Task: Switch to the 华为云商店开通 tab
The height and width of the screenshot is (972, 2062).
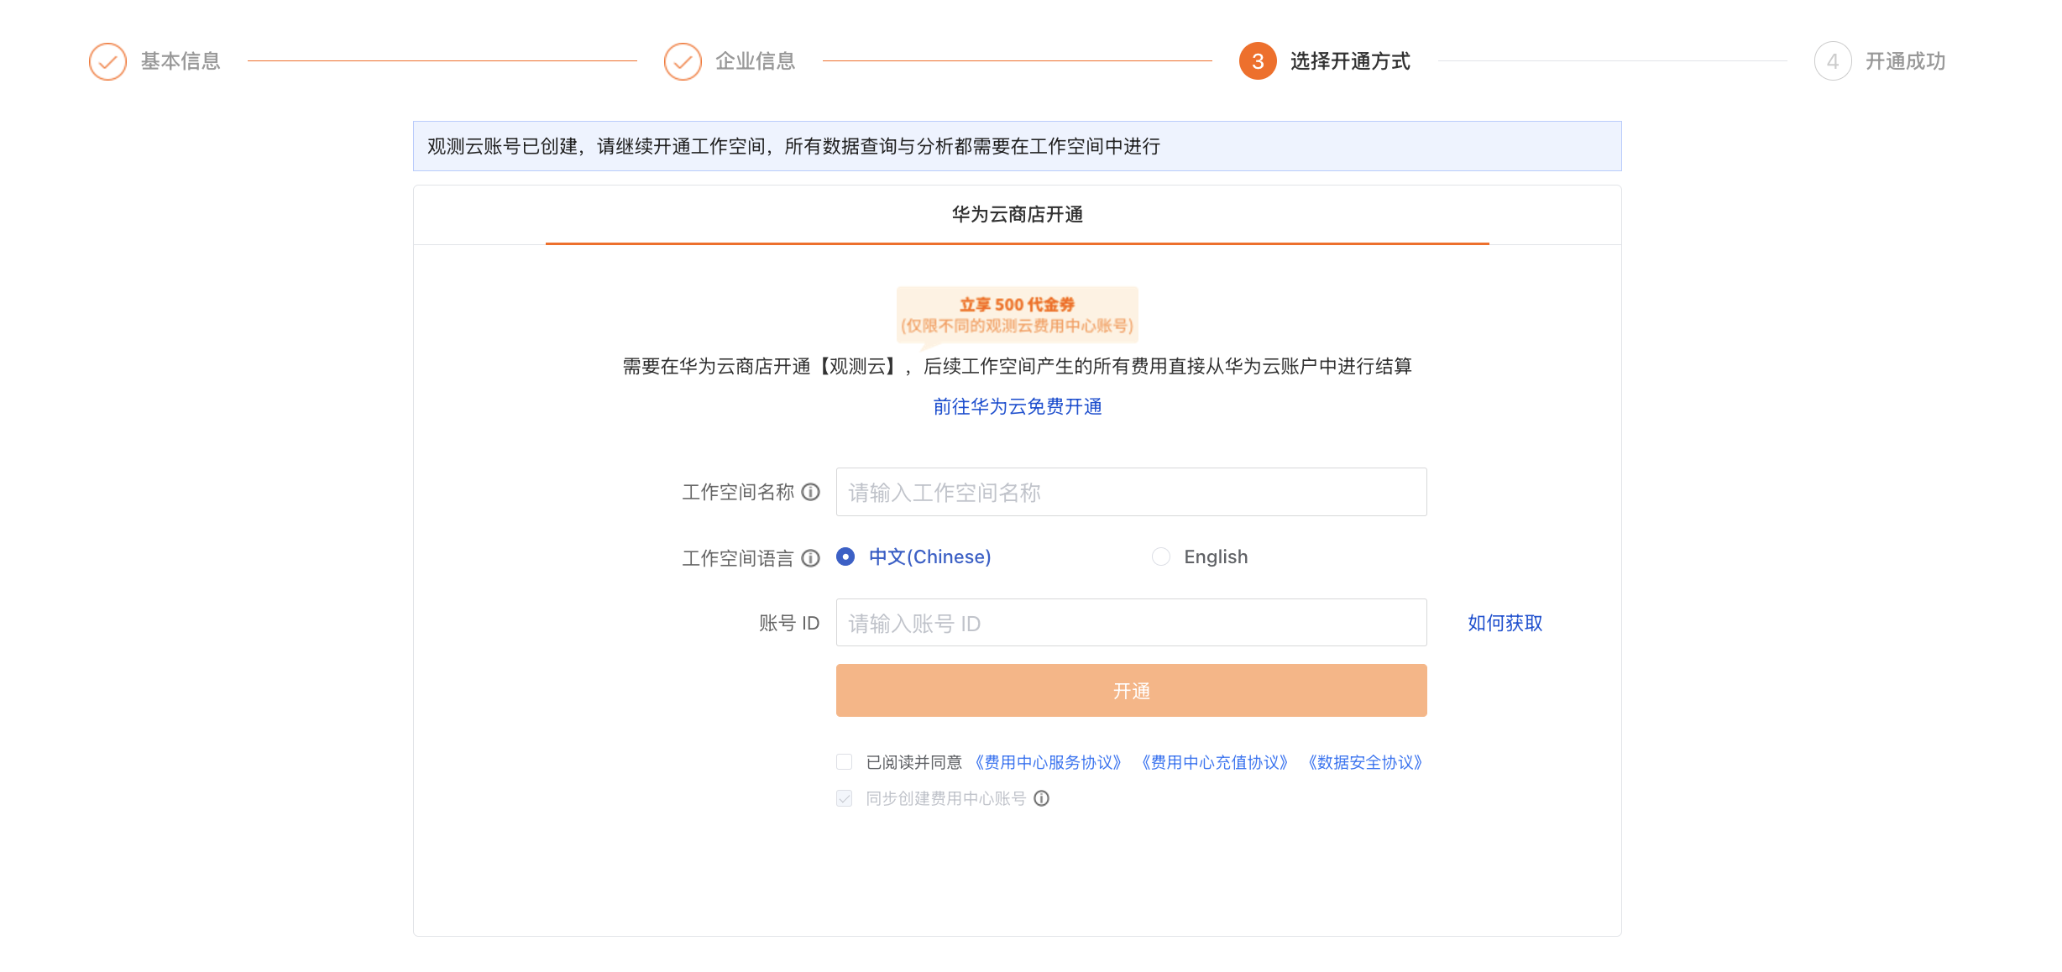Action: [1018, 215]
